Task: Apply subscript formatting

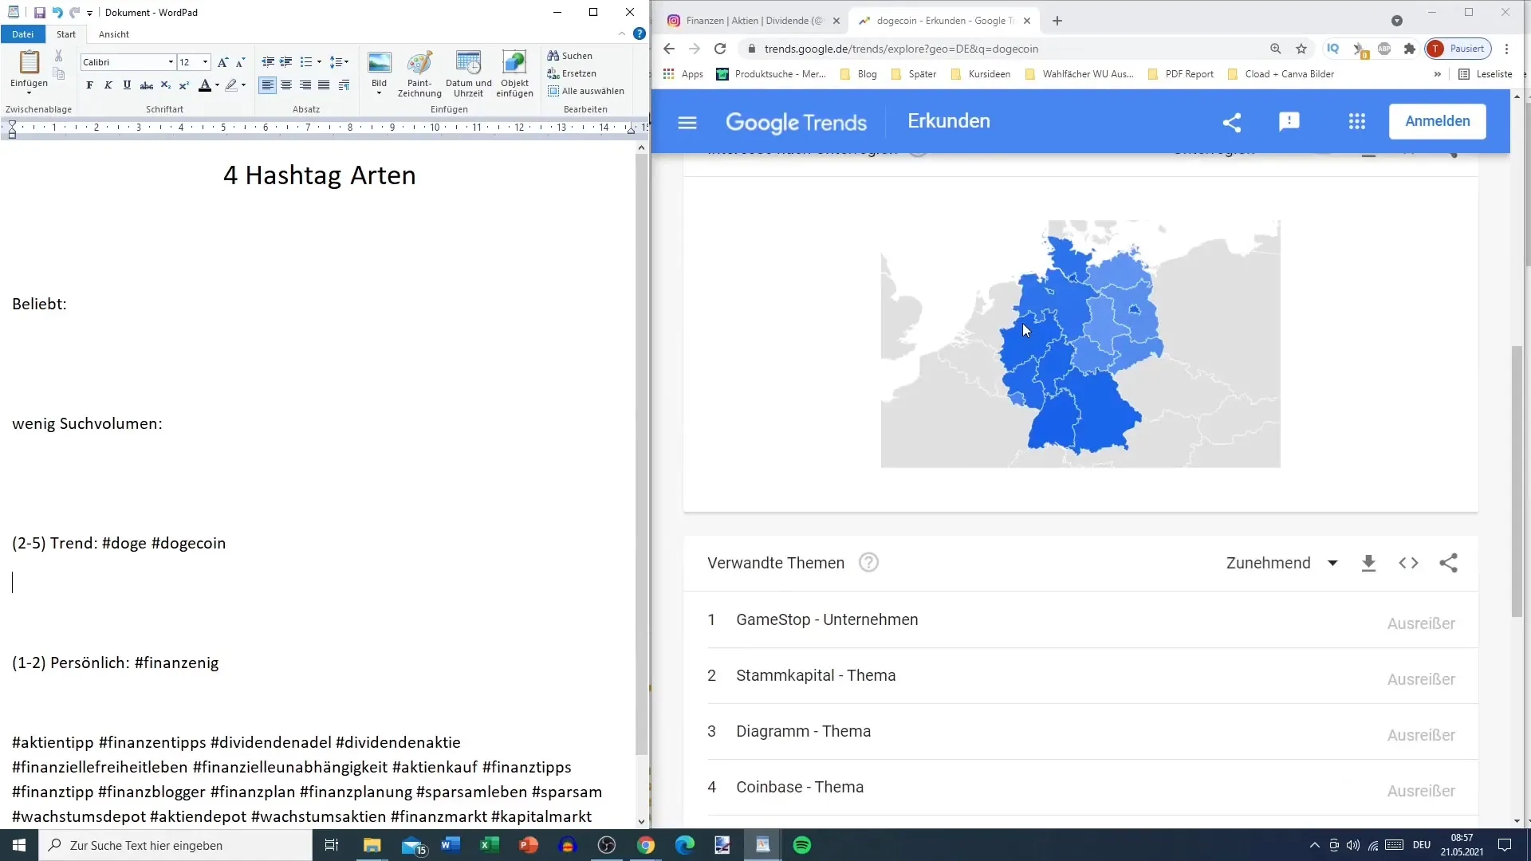Action: (165, 85)
